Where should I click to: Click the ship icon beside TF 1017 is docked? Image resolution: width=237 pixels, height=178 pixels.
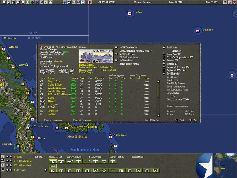click(x=3, y=165)
